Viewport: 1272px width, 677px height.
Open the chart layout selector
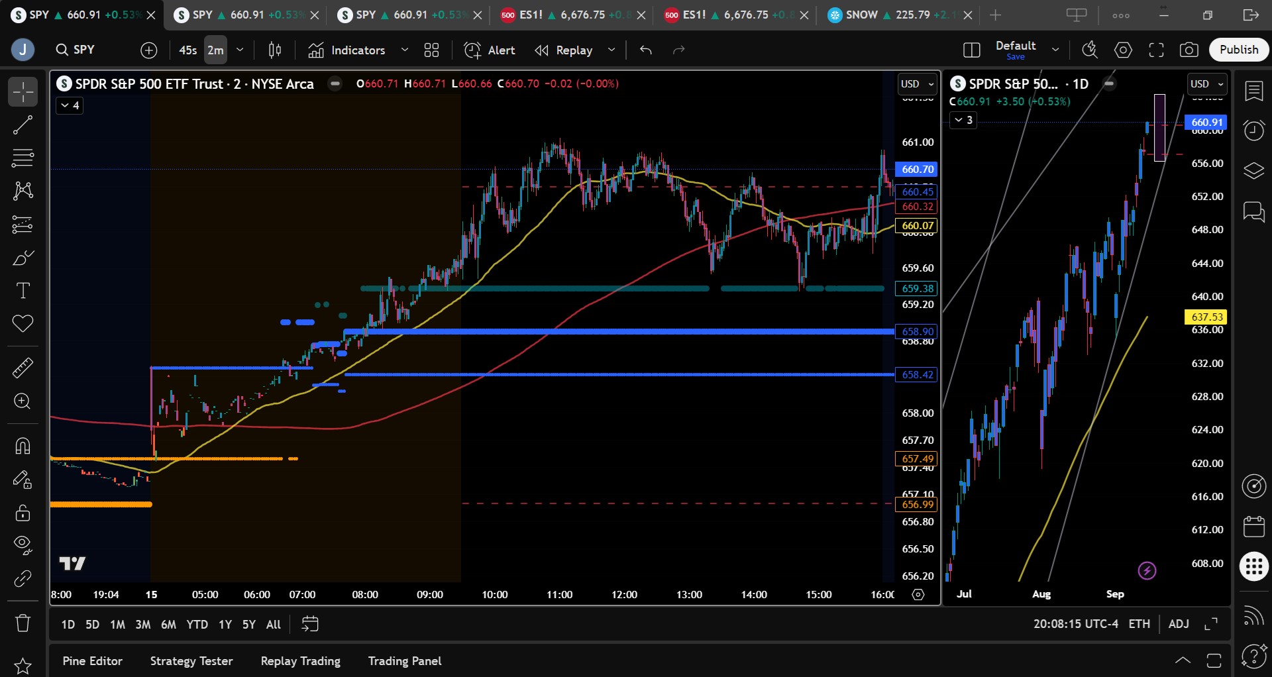click(972, 50)
